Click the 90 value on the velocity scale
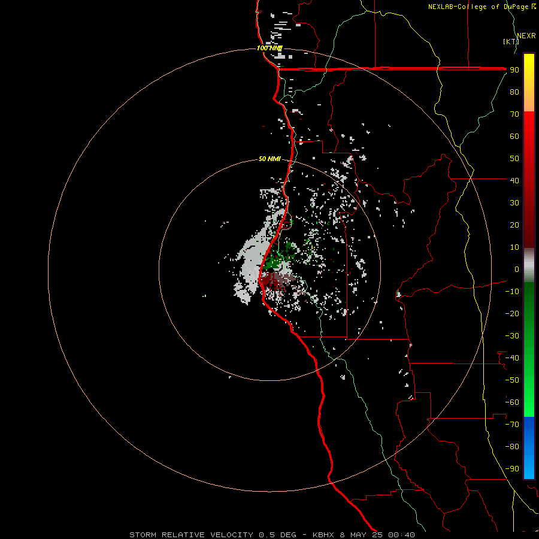 514,70
